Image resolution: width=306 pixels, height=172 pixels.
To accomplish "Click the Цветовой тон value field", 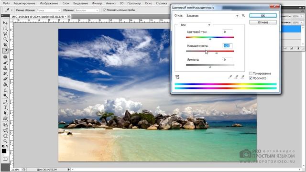I will tap(228, 32).
